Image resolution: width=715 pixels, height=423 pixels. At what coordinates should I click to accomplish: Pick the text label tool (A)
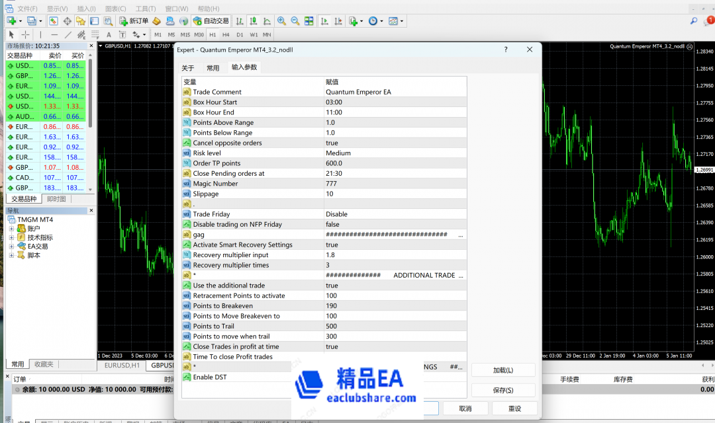click(109, 34)
